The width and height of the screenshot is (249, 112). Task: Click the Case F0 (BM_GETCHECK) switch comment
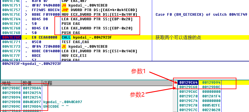pos(201,14)
